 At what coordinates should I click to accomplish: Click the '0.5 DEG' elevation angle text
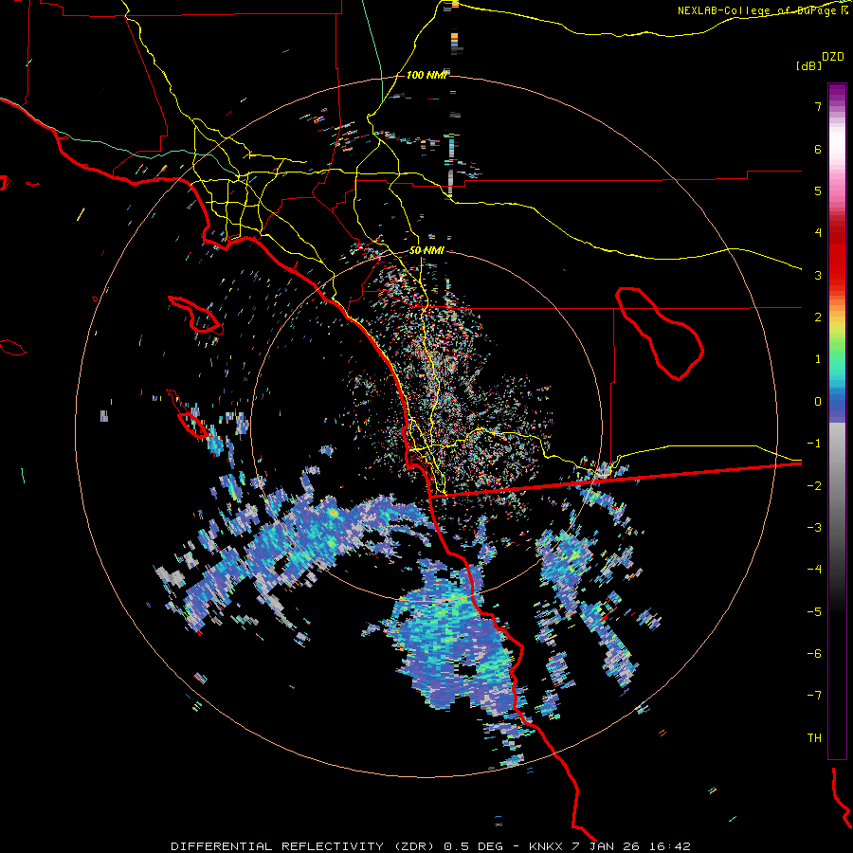(x=473, y=846)
